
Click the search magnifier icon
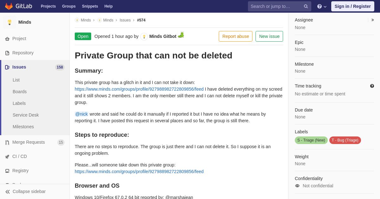306,6
